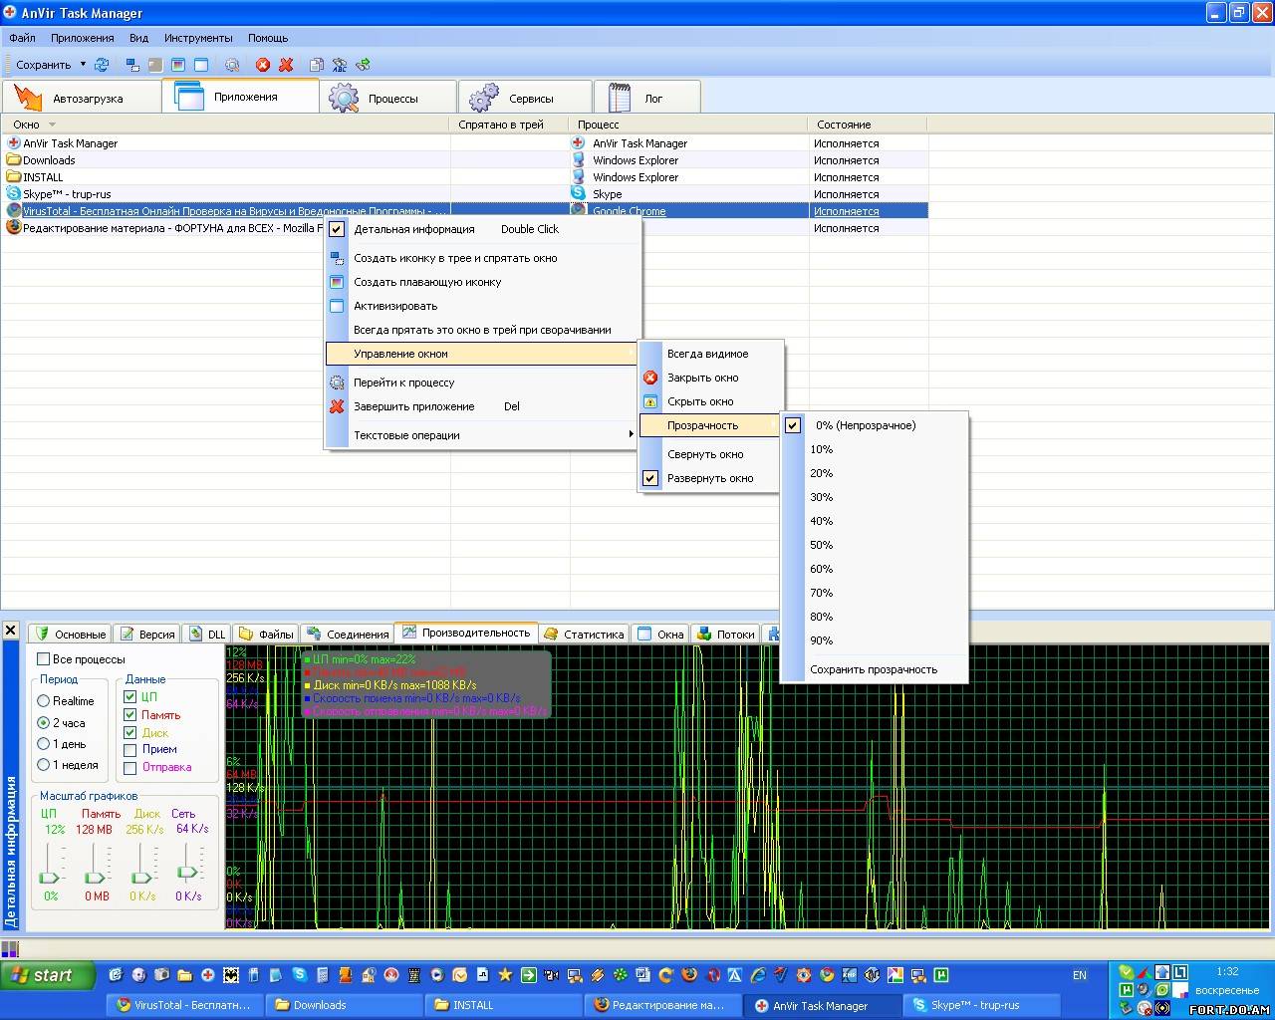Open the Статистика details tab

[584, 634]
